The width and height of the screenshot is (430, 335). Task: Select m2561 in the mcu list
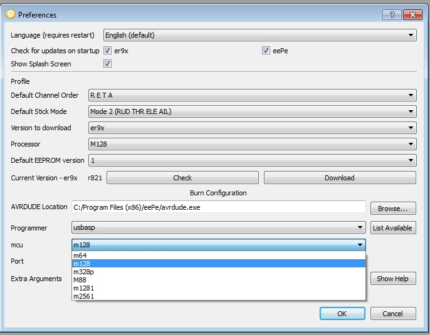(219, 296)
